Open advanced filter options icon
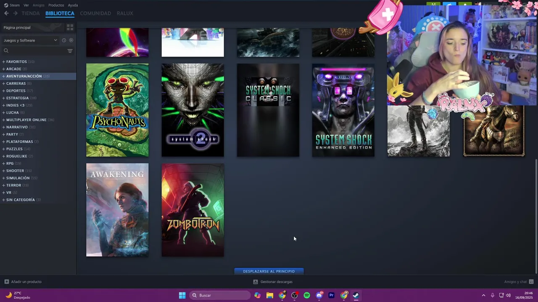Screen dimensions: 538x302 [70, 51]
